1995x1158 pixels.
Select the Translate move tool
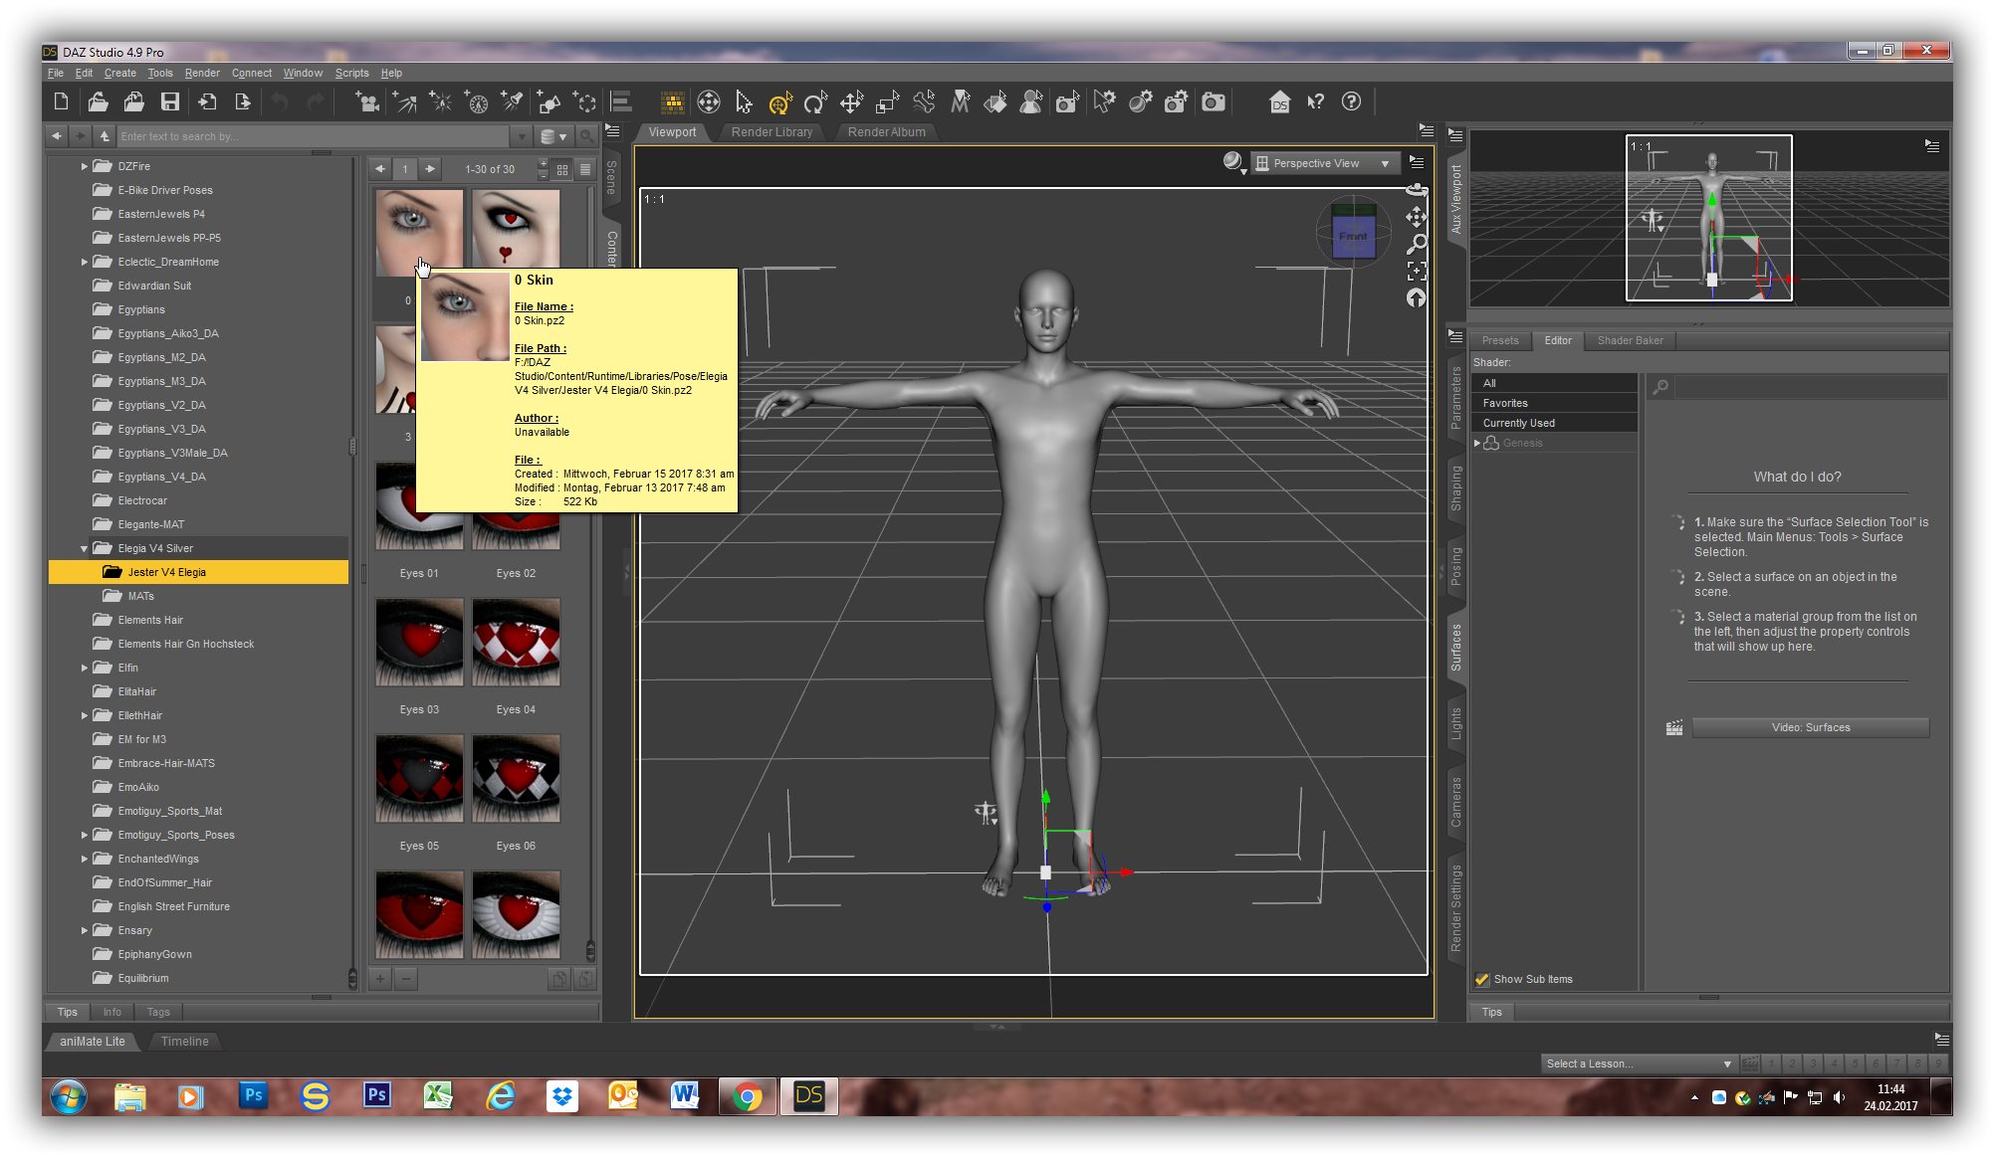851,102
